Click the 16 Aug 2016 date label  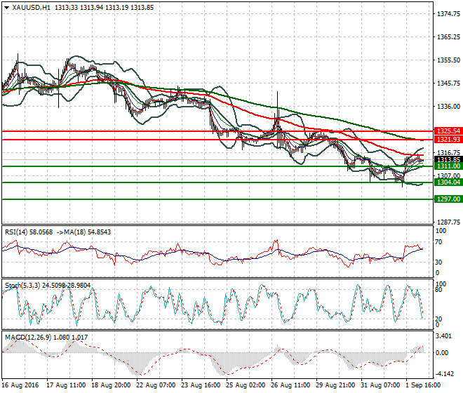20,385
